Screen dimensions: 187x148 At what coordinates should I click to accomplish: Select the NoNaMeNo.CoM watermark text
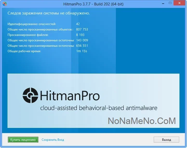[x=142, y=121]
